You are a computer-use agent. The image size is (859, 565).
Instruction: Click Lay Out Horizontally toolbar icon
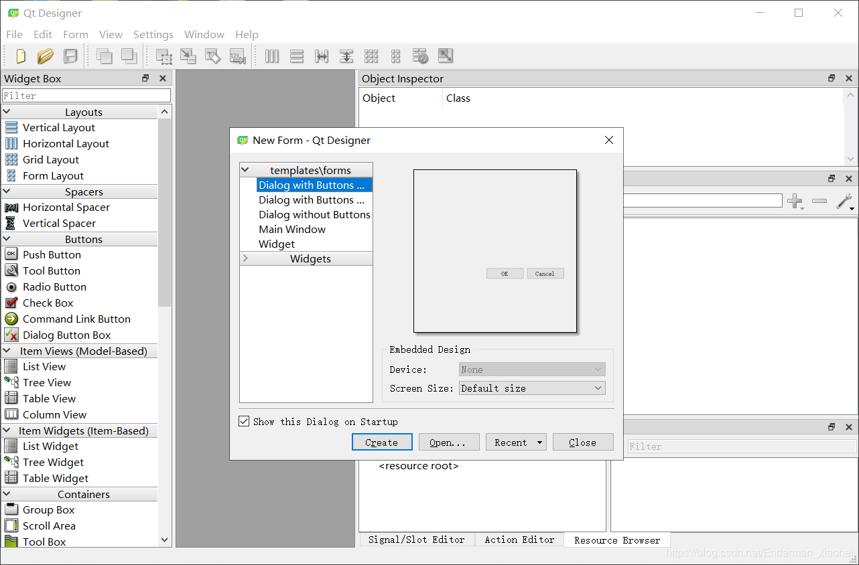[272, 56]
